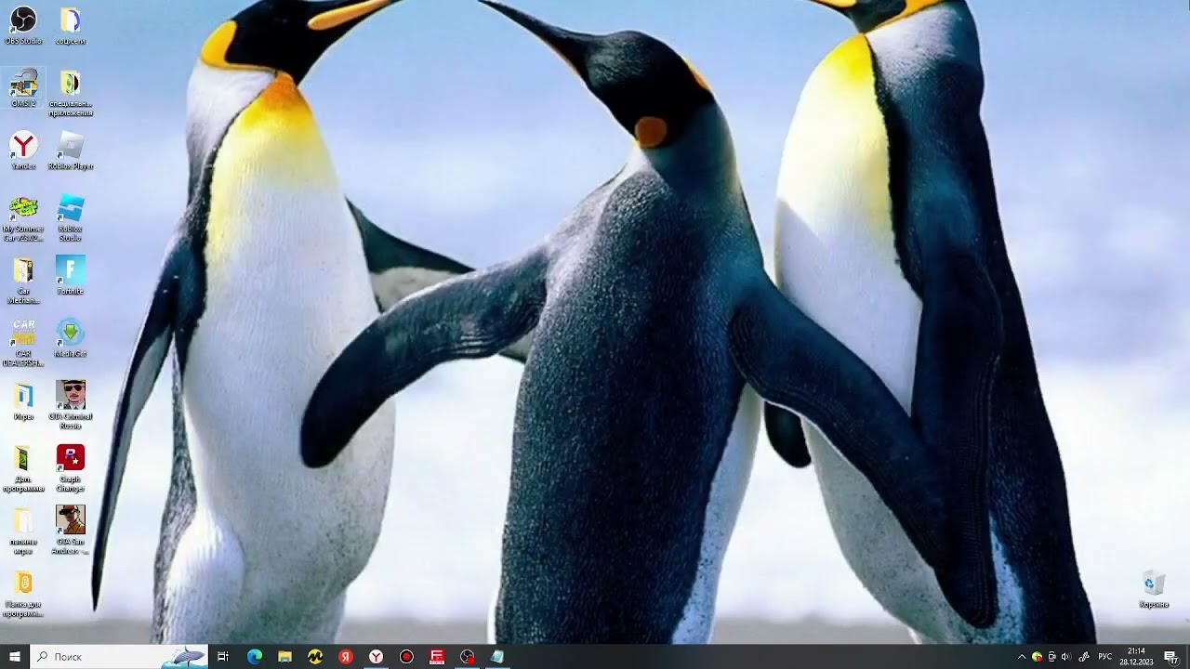This screenshot has width=1190, height=669.
Task: Open the GIMP 2 desktop shortcut
Action: tap(23, 88)
